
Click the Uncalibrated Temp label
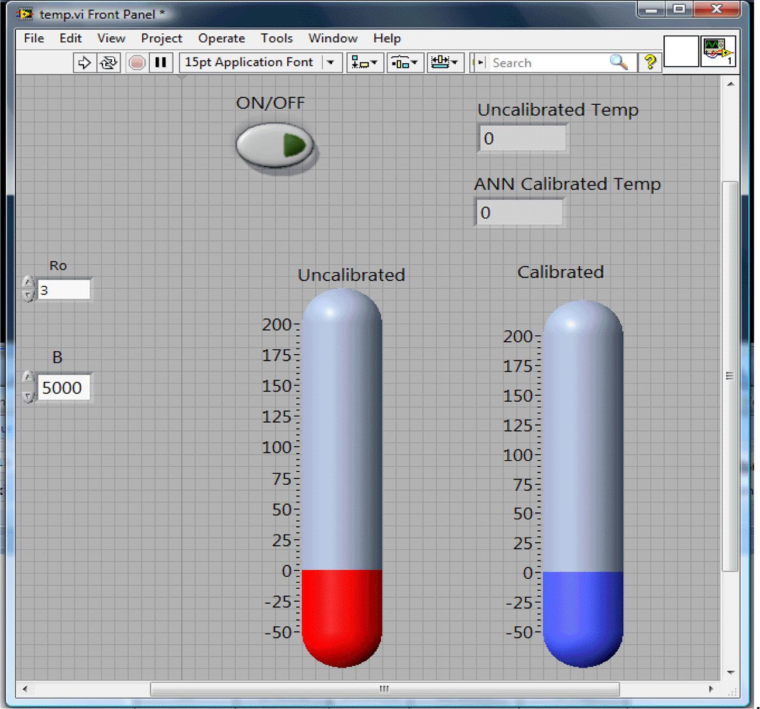pos(558,110)
